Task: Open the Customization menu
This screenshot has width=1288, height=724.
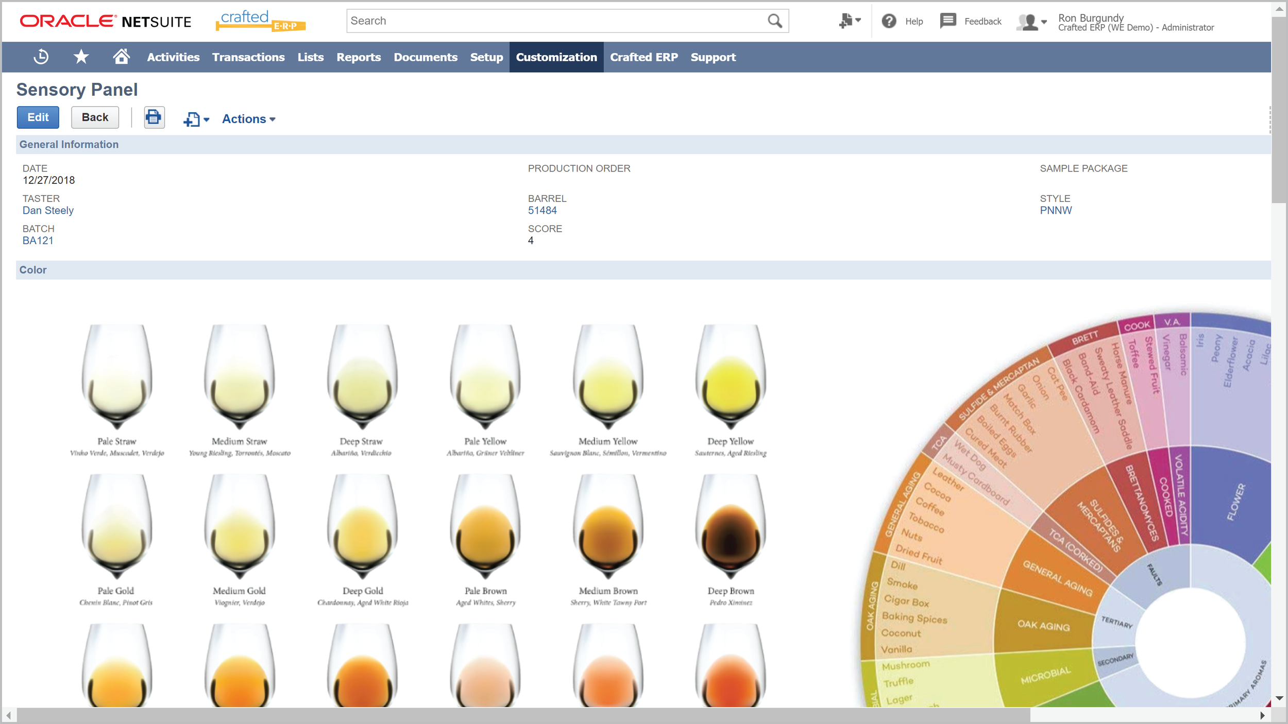Action: pos(556,57)
